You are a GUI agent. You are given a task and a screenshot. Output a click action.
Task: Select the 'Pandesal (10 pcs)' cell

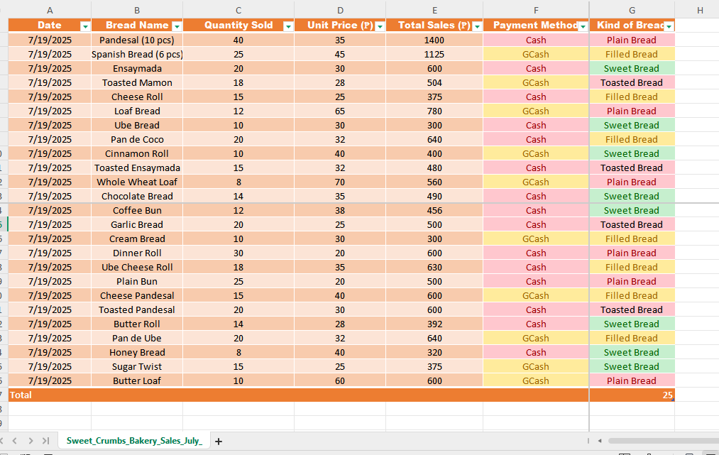click(137, 40)
